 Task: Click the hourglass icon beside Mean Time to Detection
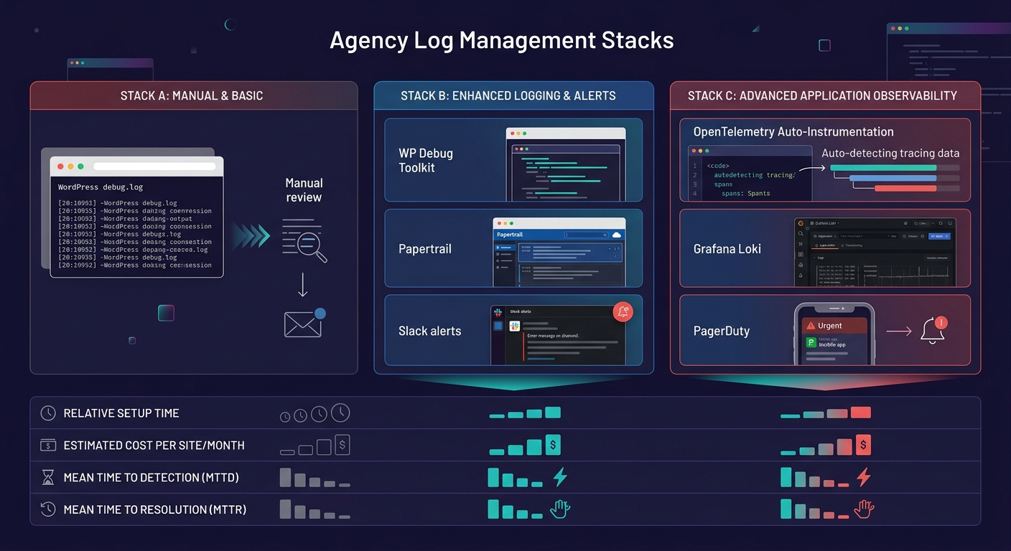click(x=48, y=477)
